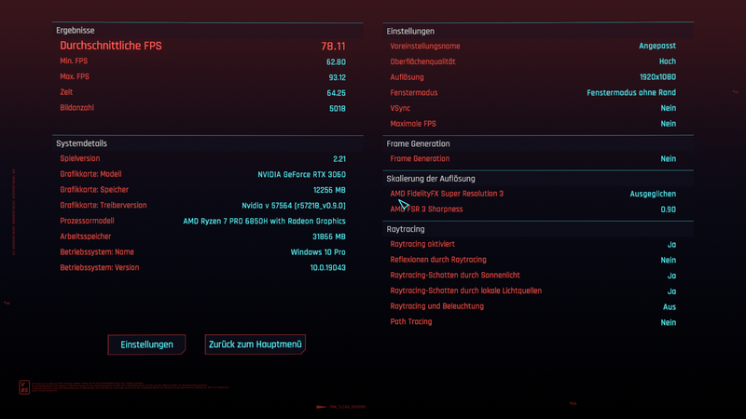Viewport: 746px width, 419px height.
Task: Click the Bildanzahl value 5018
Action: [338, 108]
